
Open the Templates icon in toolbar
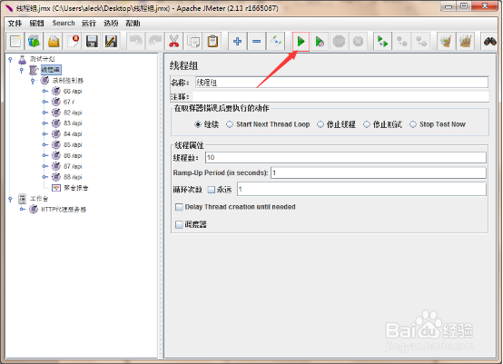point(34,42)
